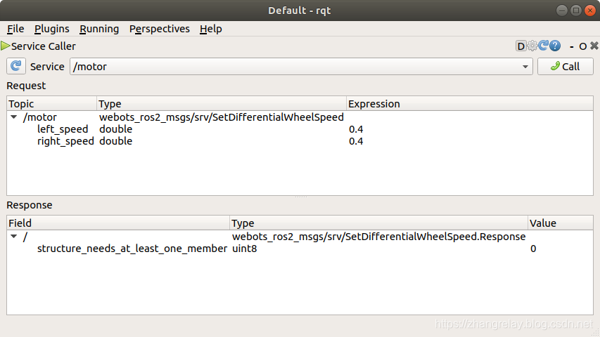Click the SetDifferentialWheelSpeed request type text

click(x=222, y=117)
